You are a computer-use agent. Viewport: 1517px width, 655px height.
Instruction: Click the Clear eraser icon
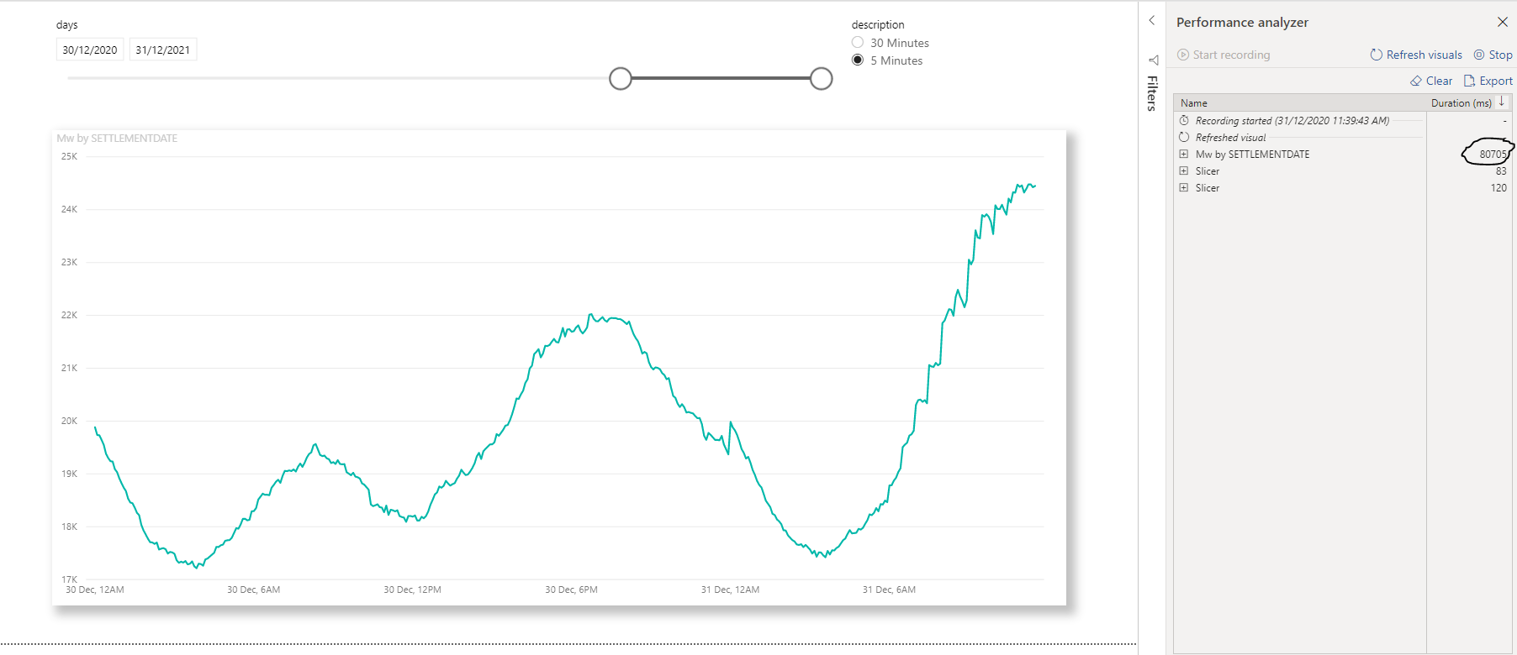click(x=1416, y=81)
